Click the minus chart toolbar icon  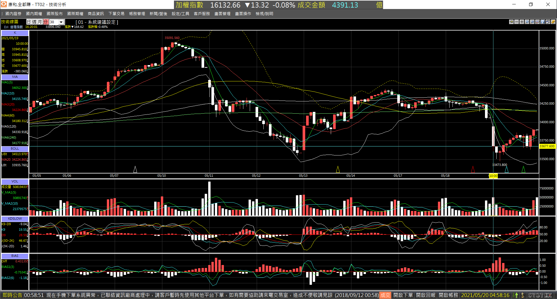[517, 22]
